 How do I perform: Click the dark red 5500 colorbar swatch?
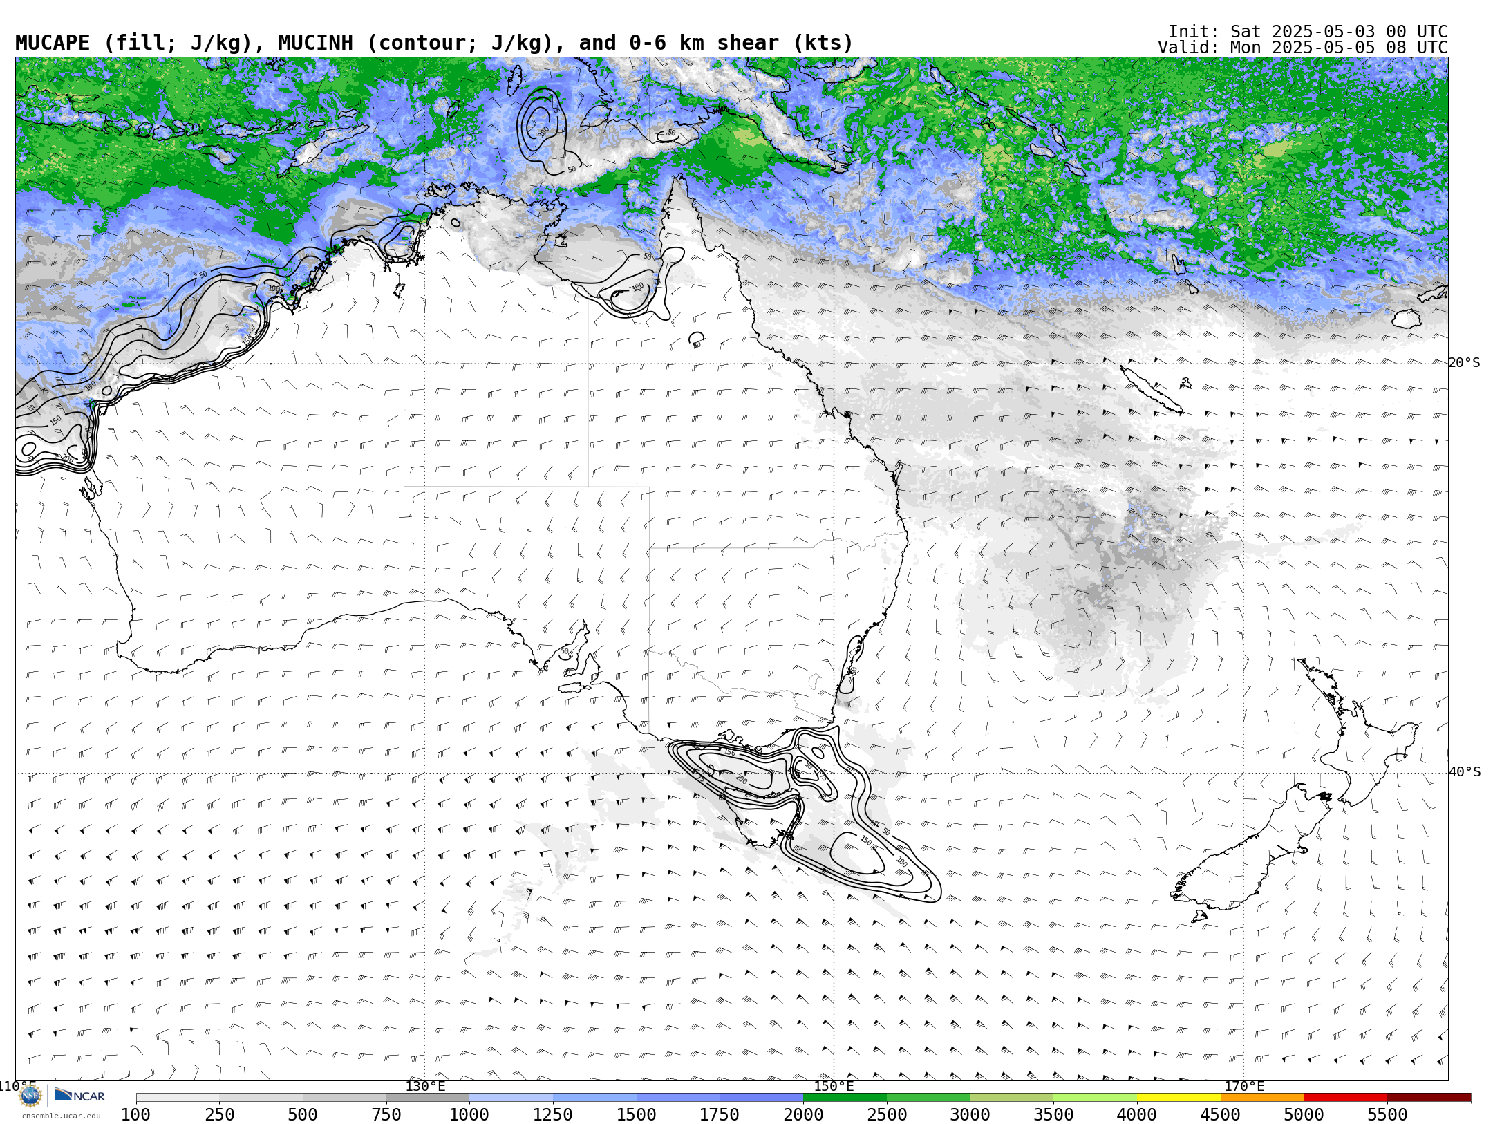1429,1098
